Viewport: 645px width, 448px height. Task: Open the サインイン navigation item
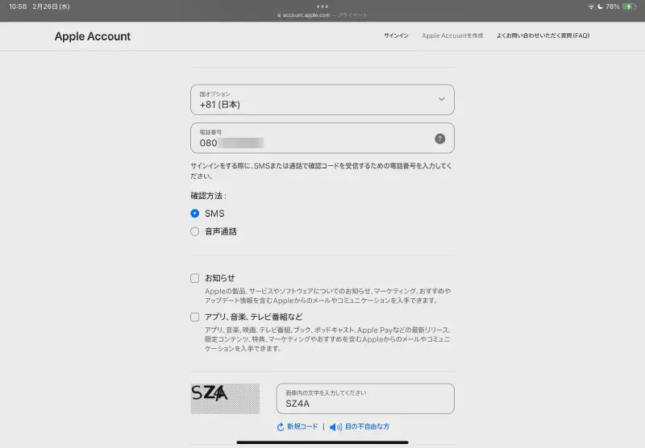[396, 36]
